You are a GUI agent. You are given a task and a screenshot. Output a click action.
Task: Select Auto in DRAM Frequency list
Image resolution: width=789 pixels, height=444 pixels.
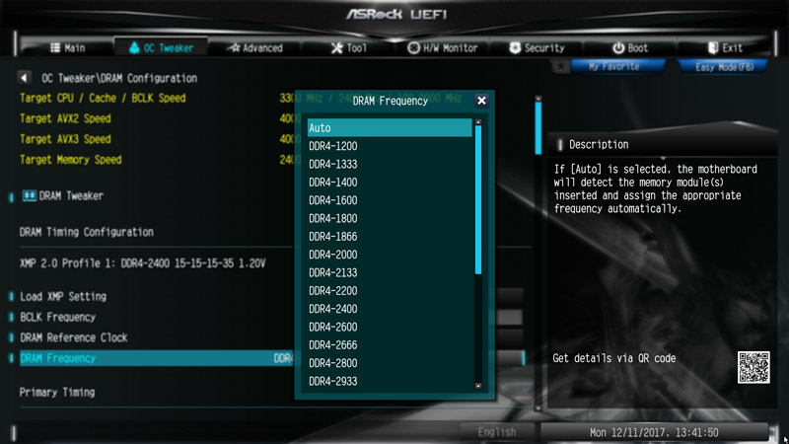tap(390, 128)
